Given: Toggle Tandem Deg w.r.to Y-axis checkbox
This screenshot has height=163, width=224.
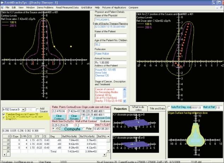Looking at the screenshot, I should [x=4, y=114].
